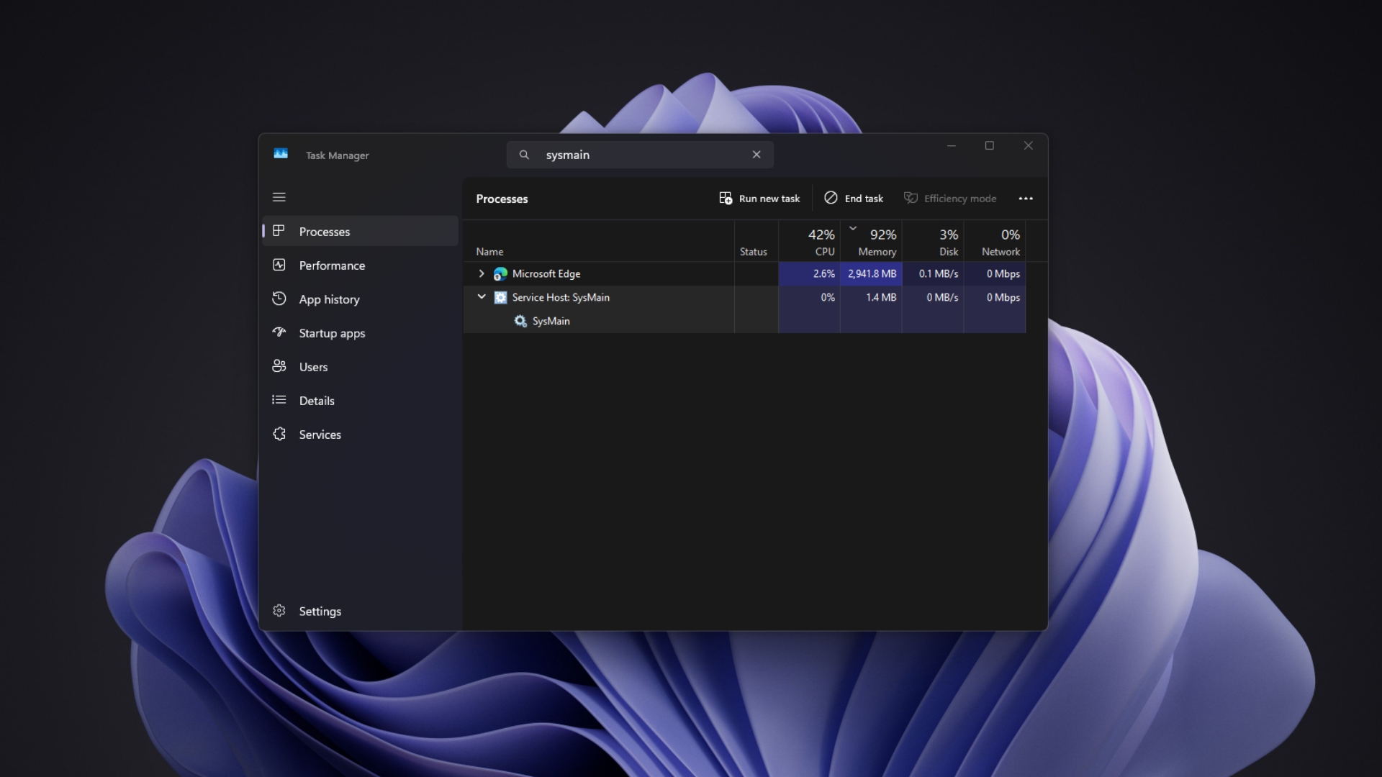Expand the Microsoft Edge process group
1382x777 pixels.
[482, 273]
